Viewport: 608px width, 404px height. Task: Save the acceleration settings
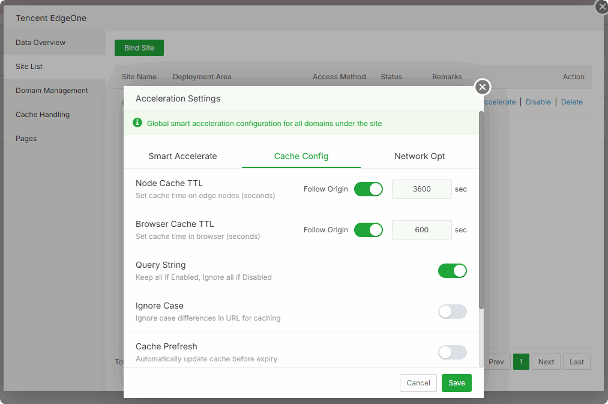[x=456, y=383]
